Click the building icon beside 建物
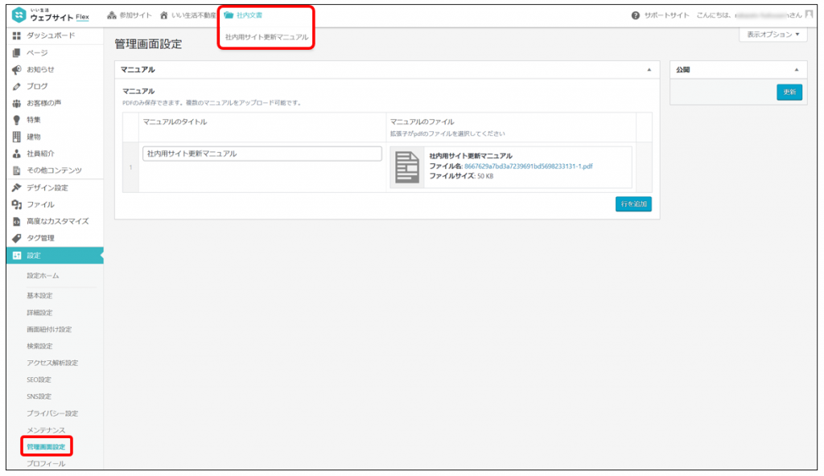Image resolution: width=824 pixels, height=476 pixels. click(x=16, y=137)
